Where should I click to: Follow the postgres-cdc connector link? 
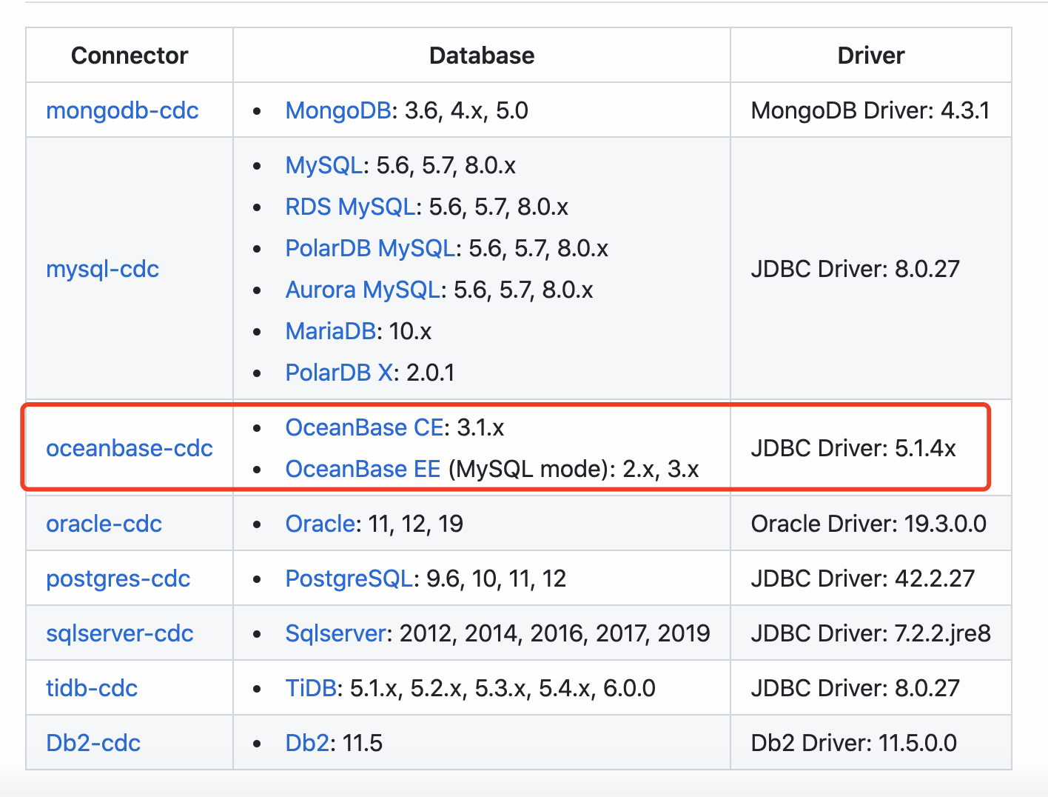118,578
